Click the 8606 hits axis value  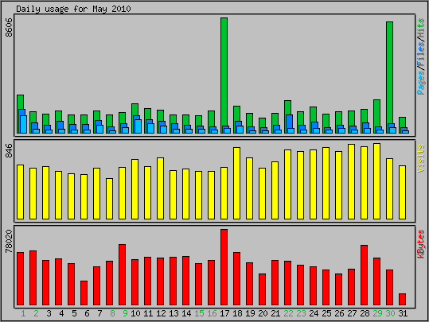9,27
